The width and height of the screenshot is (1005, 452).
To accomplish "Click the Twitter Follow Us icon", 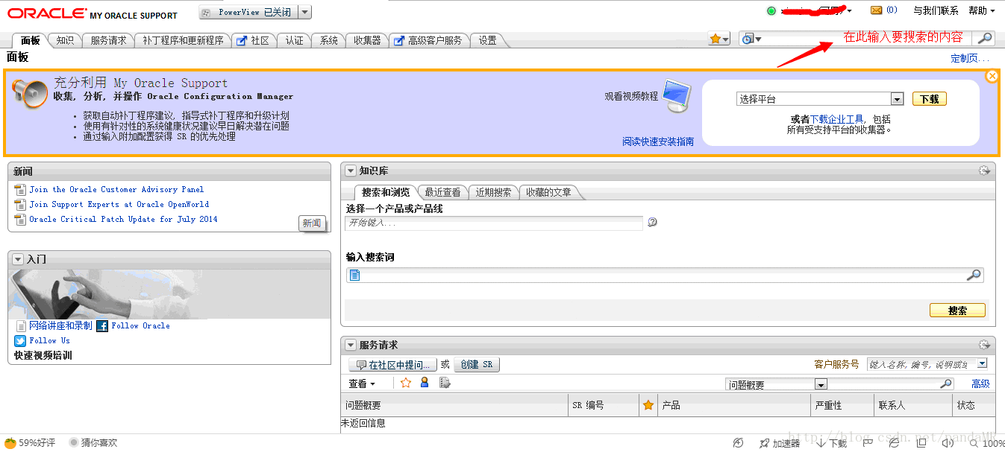I will pos(21,340).
